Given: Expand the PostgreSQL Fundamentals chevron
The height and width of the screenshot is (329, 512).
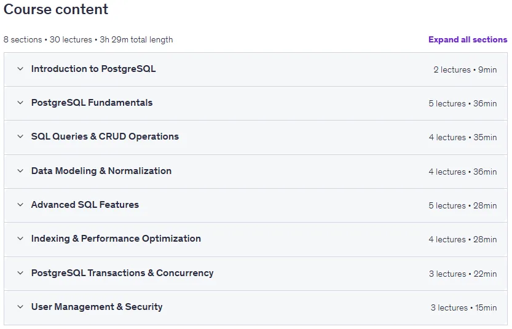Looking at the screenshot, I should click(20, 103).
